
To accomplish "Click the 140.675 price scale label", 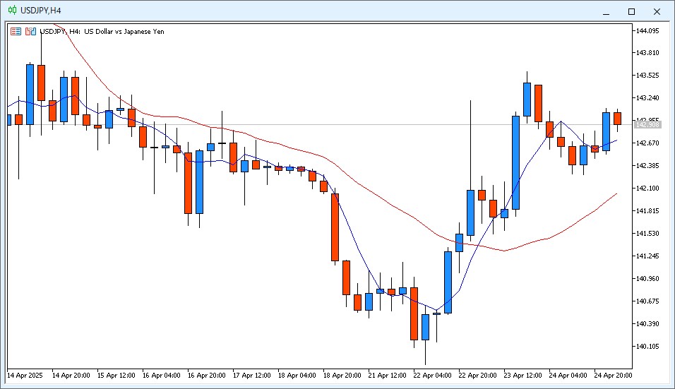I will 647,301.
